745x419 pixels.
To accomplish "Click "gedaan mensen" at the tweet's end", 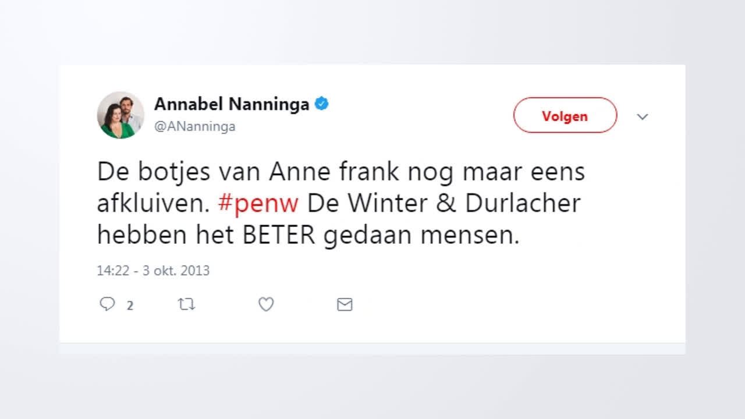I will coord(420,235).
